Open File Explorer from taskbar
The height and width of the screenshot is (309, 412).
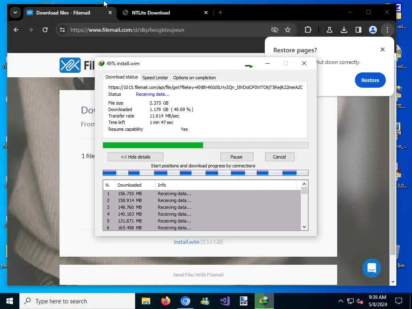[x=146, y=301]
